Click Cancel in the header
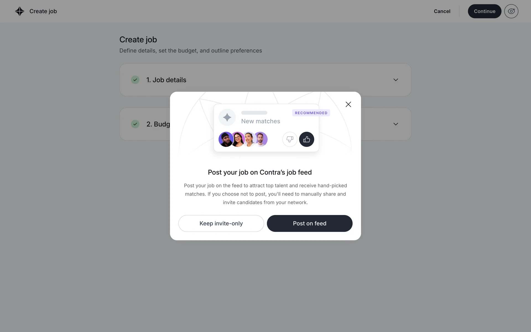This screenshot has width=531, height=332. click(442, 11)
